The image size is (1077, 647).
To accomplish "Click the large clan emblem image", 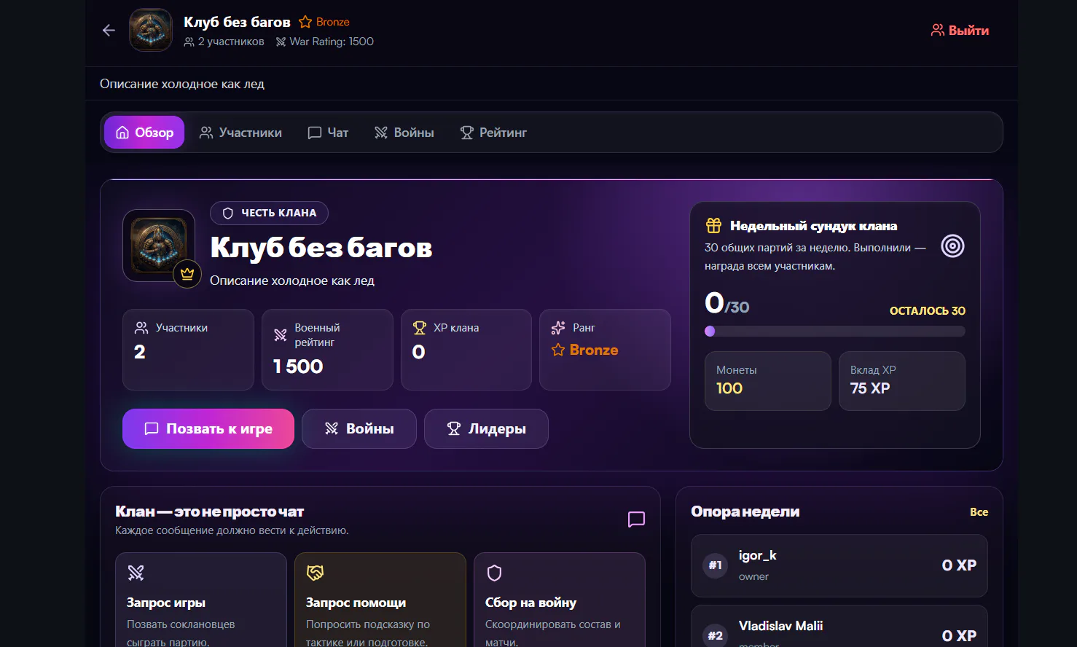I will pyautogui.click(x=159, y=246).
